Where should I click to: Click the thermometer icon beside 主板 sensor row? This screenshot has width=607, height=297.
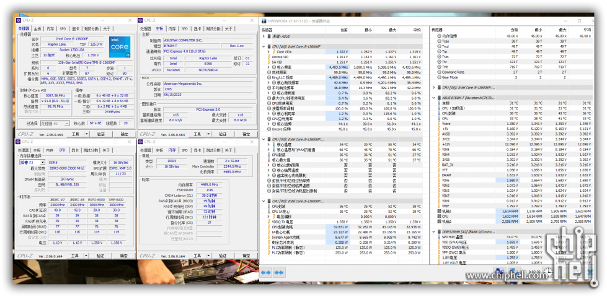439,103
